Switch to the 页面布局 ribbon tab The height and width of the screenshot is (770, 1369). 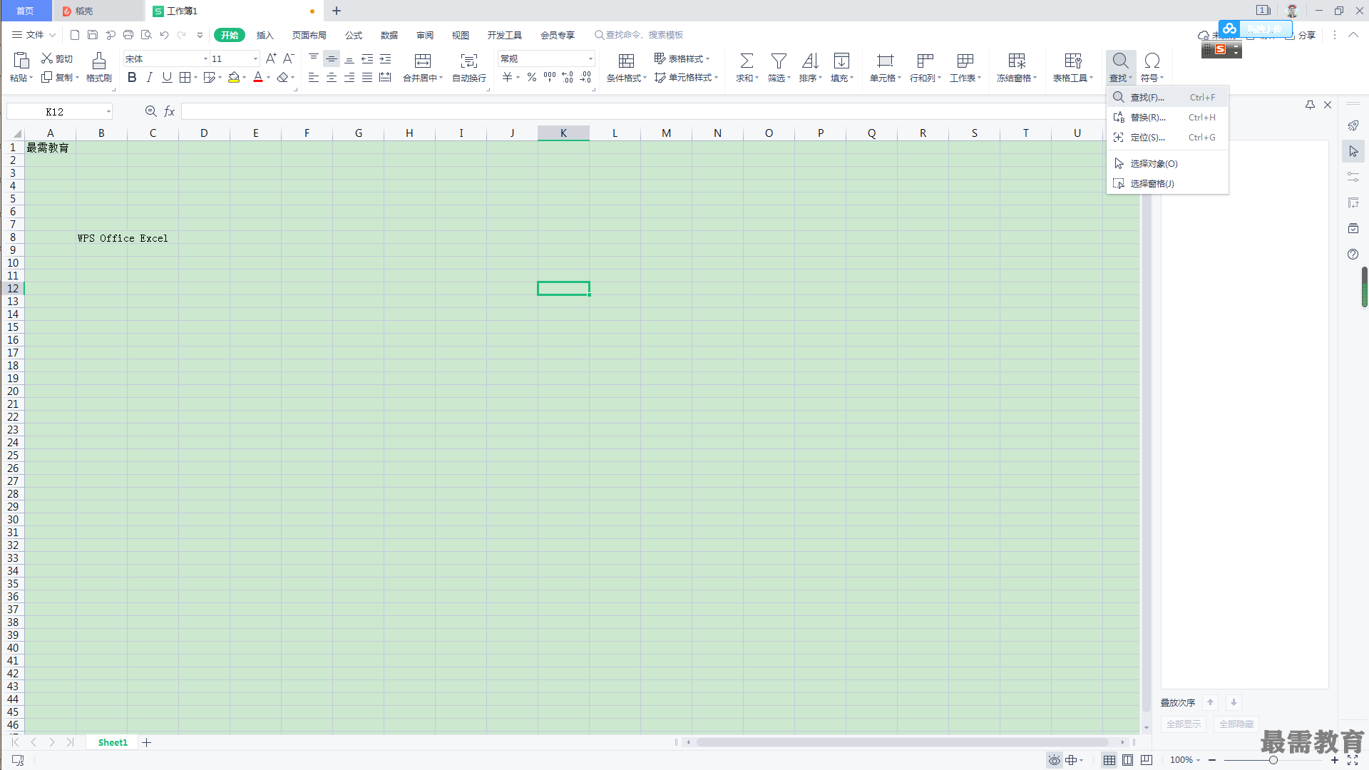tap(309, 35)
